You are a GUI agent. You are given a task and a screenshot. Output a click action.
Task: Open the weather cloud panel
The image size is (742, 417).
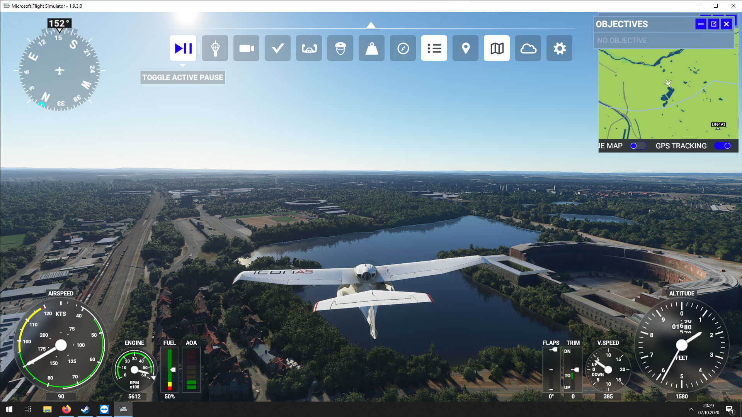pyautogui.click(x=528, y=48)
